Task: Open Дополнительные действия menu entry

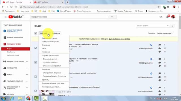Action: 54,83
